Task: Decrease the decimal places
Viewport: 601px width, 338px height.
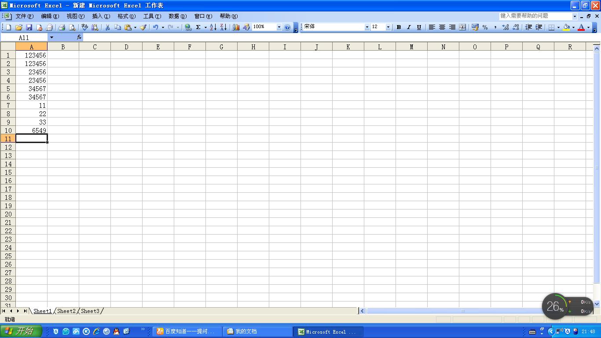Action: [516, 27]
